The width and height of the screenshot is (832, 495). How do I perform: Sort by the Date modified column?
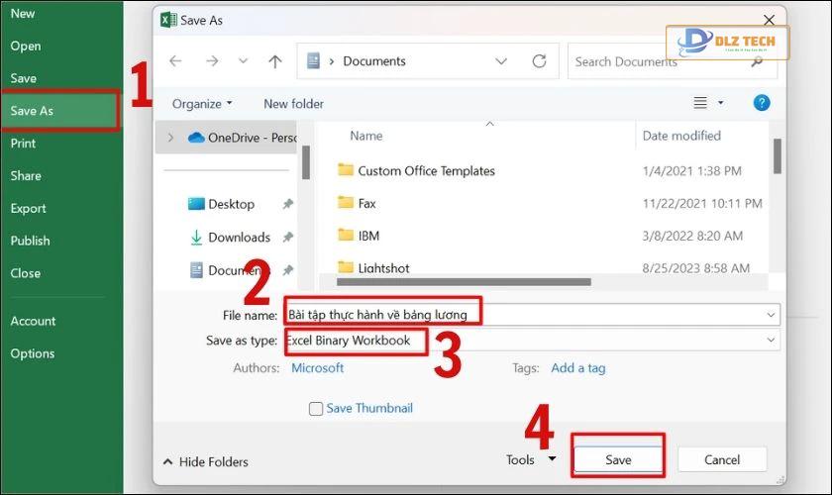click(681, 136)
